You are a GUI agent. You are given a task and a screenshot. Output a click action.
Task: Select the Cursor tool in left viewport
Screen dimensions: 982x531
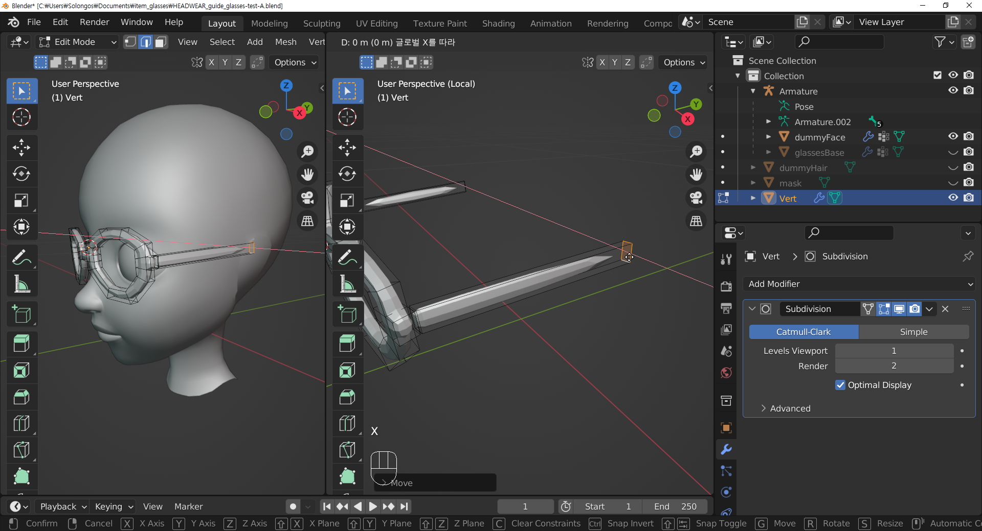(21, 117)
